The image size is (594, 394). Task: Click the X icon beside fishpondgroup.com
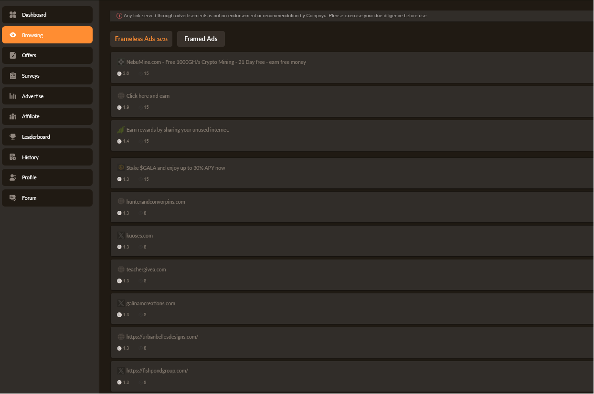click(x=121, y=371)
